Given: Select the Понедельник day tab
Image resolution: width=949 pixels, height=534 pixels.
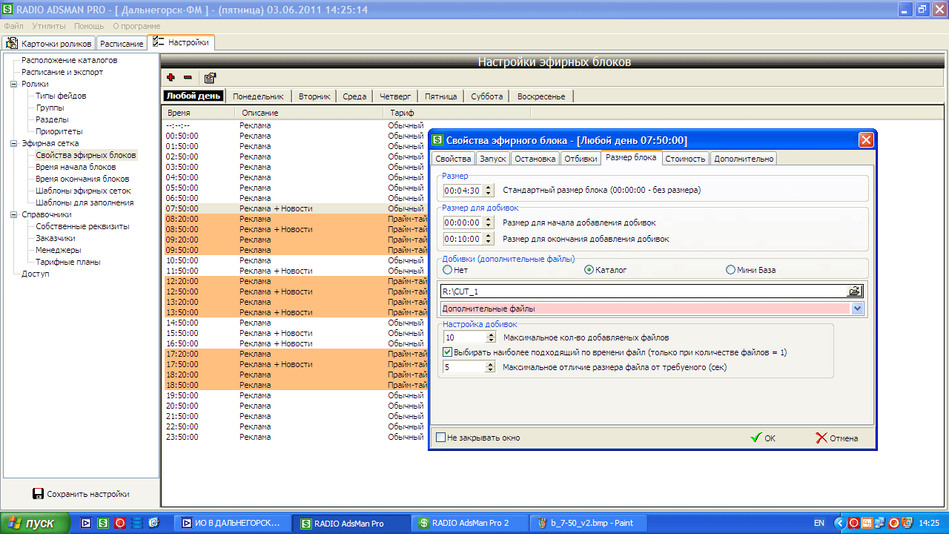Looking at the screenshot, I should point(258,96).
